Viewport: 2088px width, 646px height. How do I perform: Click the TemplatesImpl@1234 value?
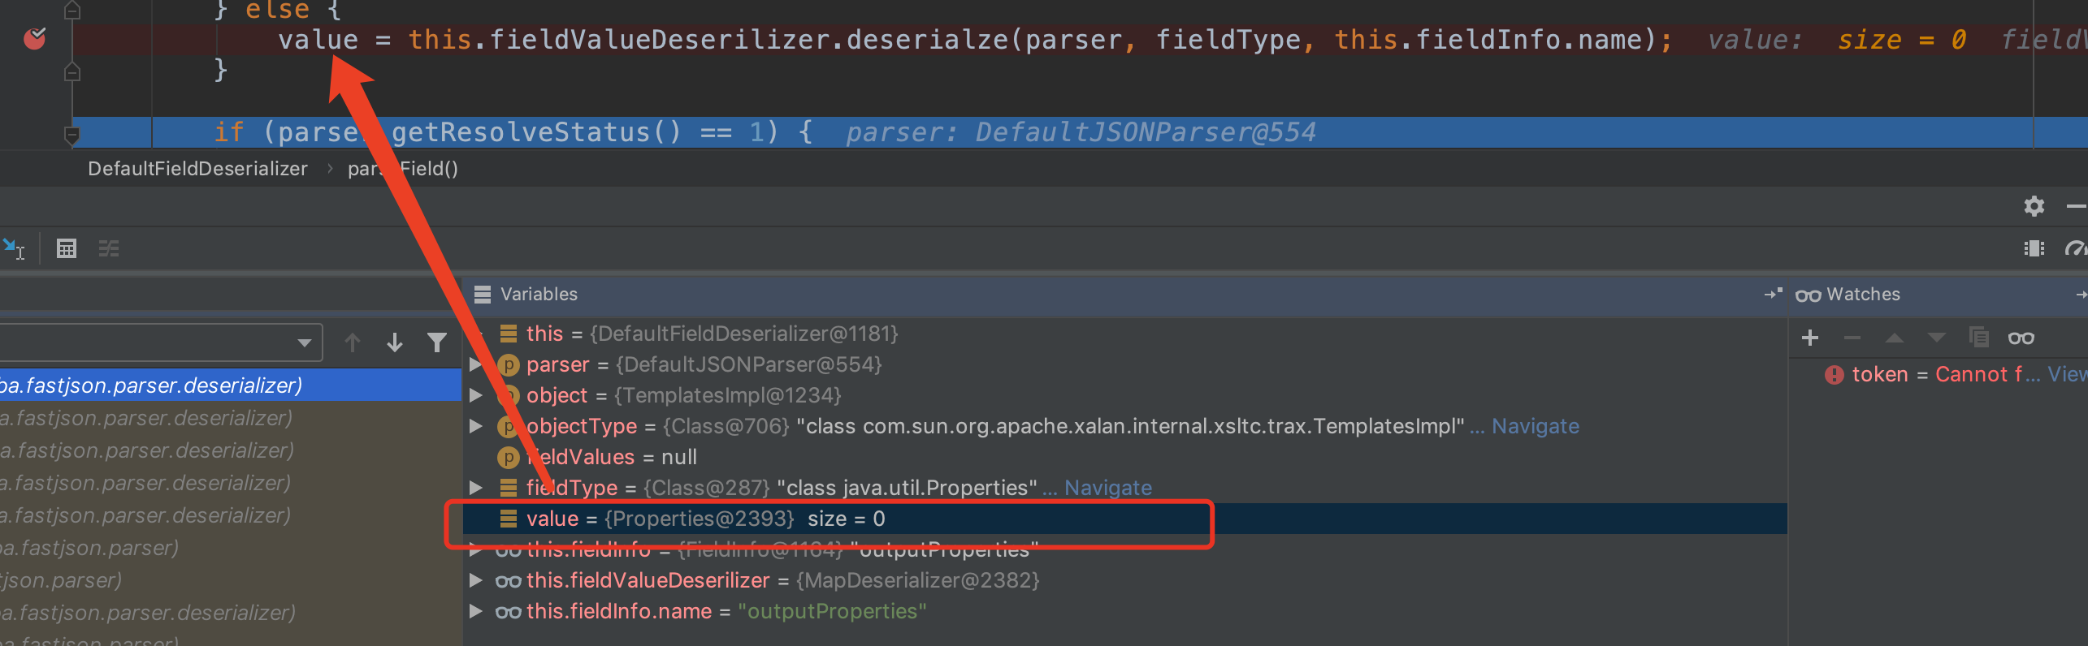click(x=728, y=395)
